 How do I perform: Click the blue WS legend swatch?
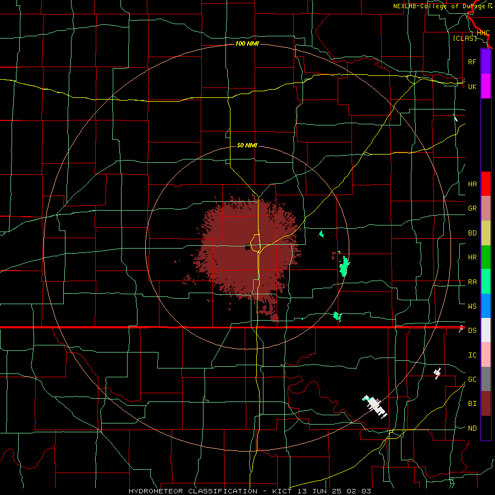pyautogui.click(x=486, y=306)
